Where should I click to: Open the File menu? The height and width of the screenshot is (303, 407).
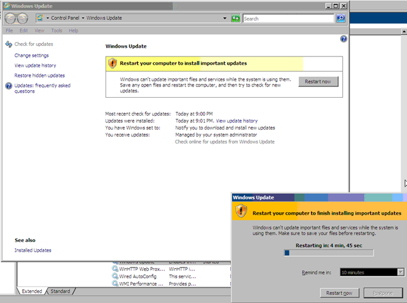[x=9, y=30]
